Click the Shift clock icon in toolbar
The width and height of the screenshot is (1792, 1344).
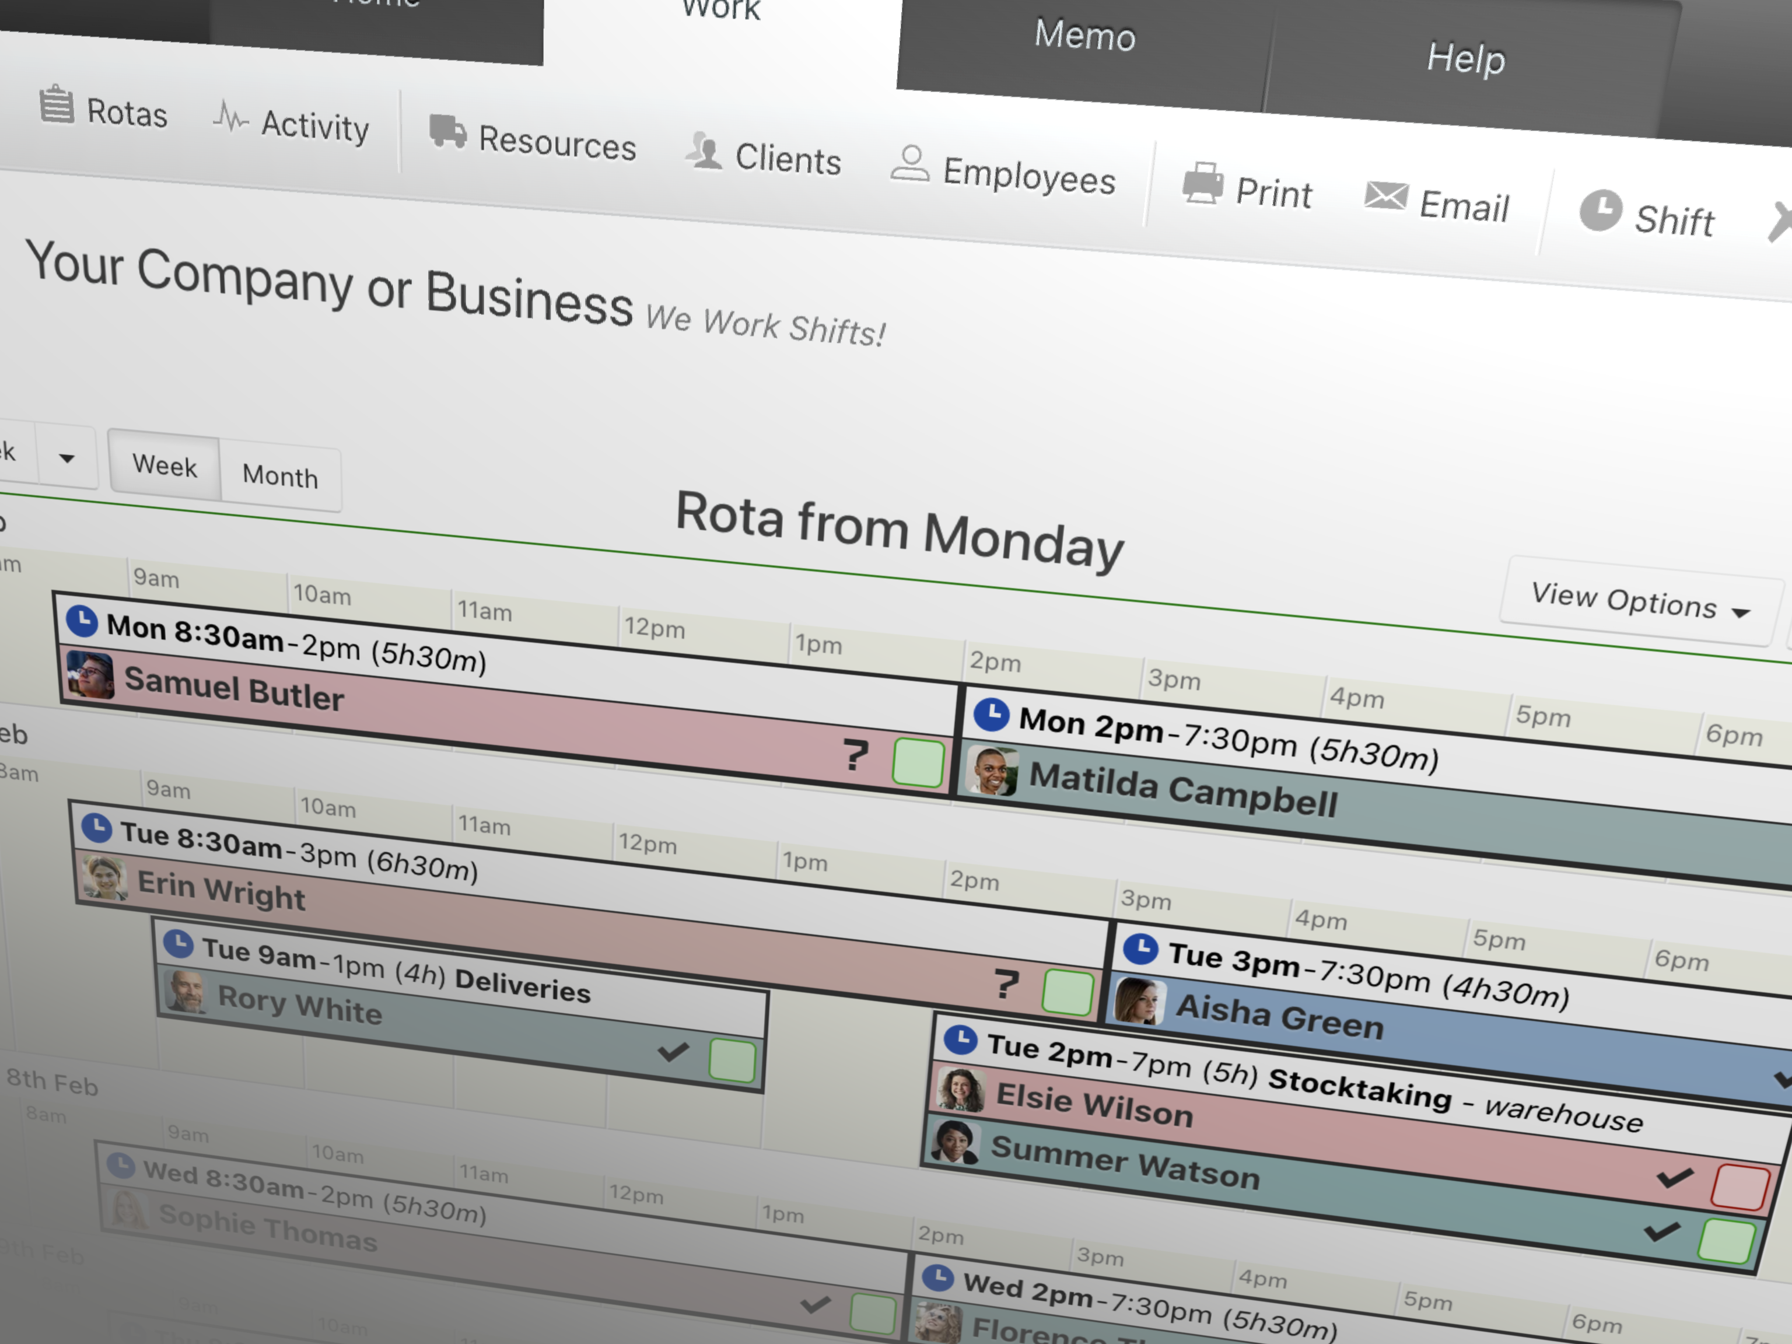pos(1601,210)
